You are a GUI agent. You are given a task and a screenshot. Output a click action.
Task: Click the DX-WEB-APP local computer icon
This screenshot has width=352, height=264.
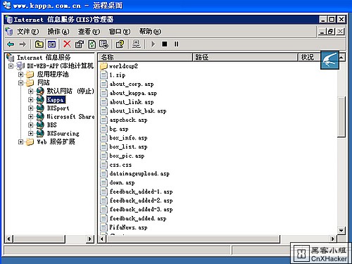[x=20, y=66]
